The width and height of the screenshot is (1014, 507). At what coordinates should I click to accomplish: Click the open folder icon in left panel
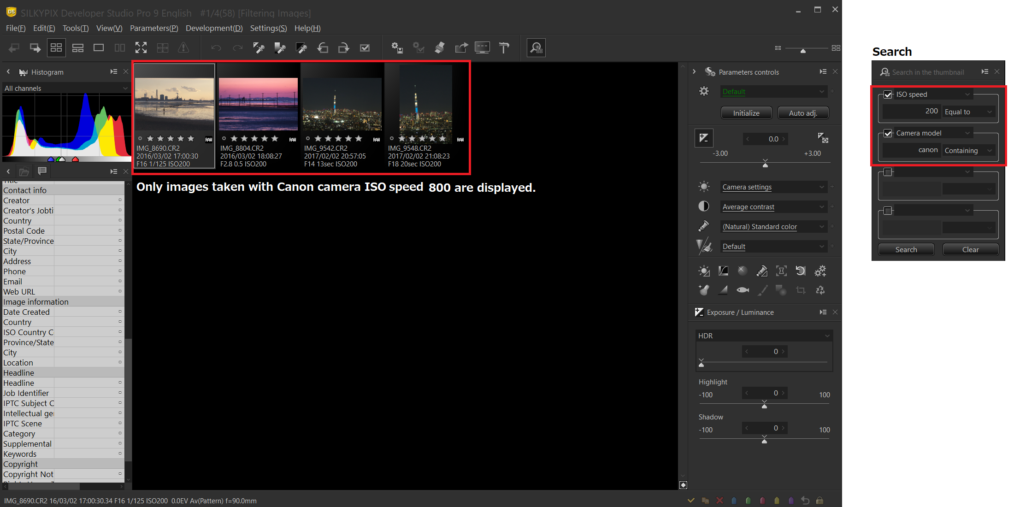(x=24, y=172)
